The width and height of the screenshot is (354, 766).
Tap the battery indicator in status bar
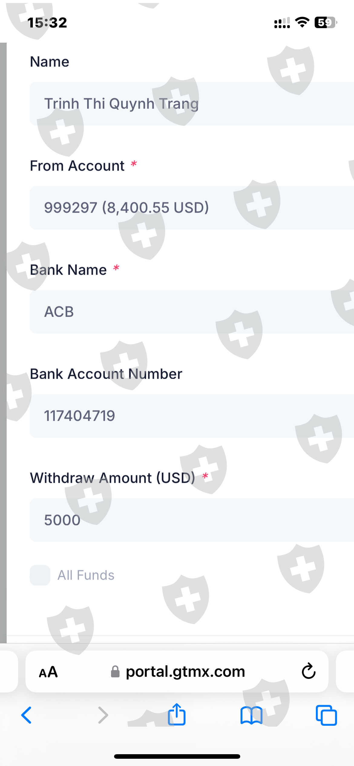[x=326, y=23]
